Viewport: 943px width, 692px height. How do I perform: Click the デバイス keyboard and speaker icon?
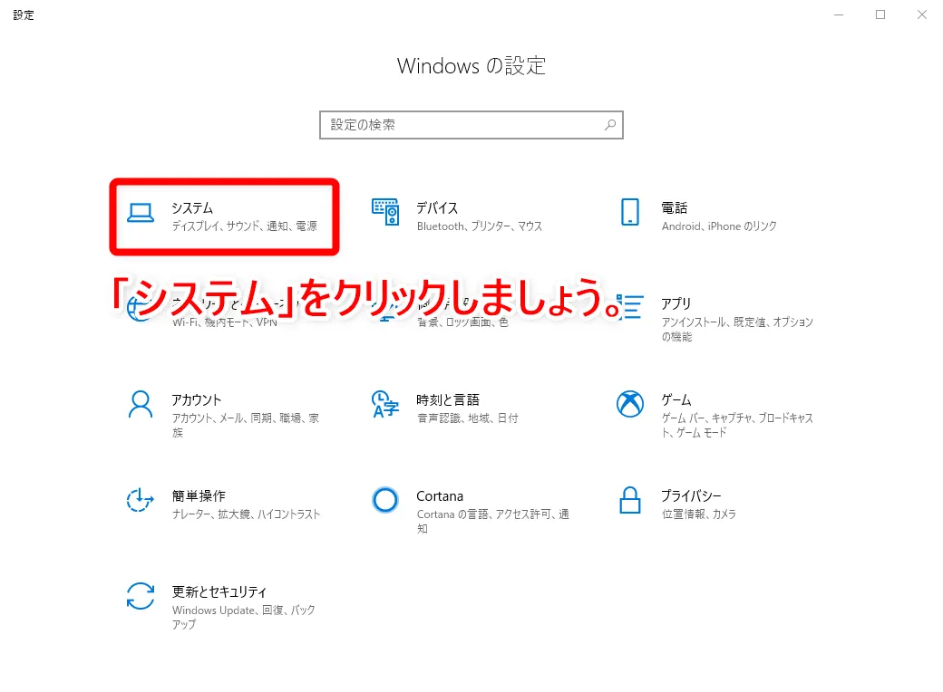point(384,212)
